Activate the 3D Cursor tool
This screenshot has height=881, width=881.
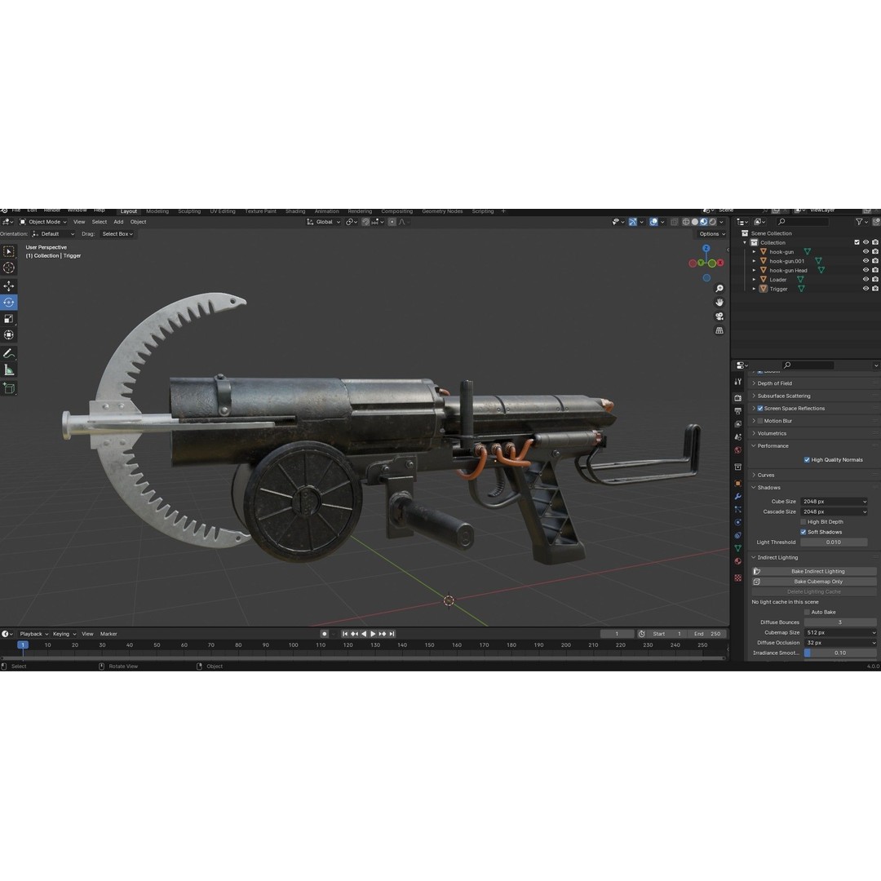point(9,268)
